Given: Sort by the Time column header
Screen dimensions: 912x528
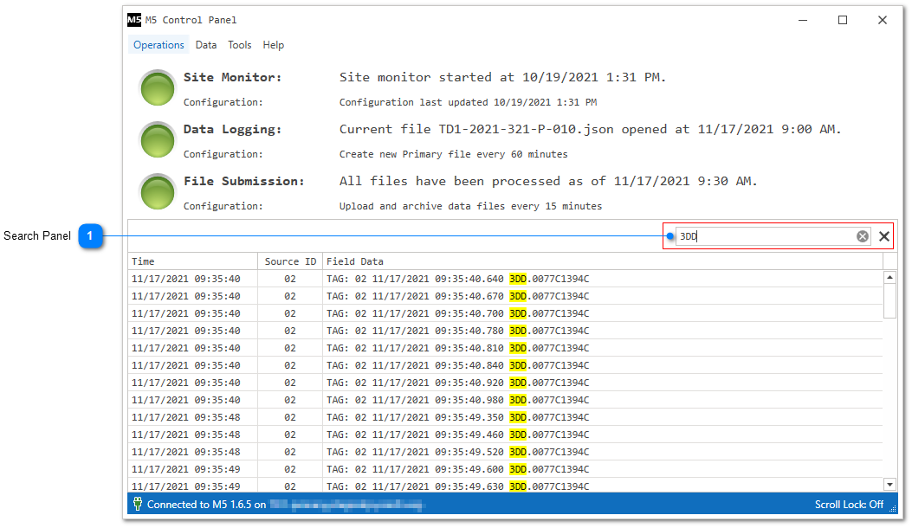Looking at the screenshot, I should click(x=193, y=261).
